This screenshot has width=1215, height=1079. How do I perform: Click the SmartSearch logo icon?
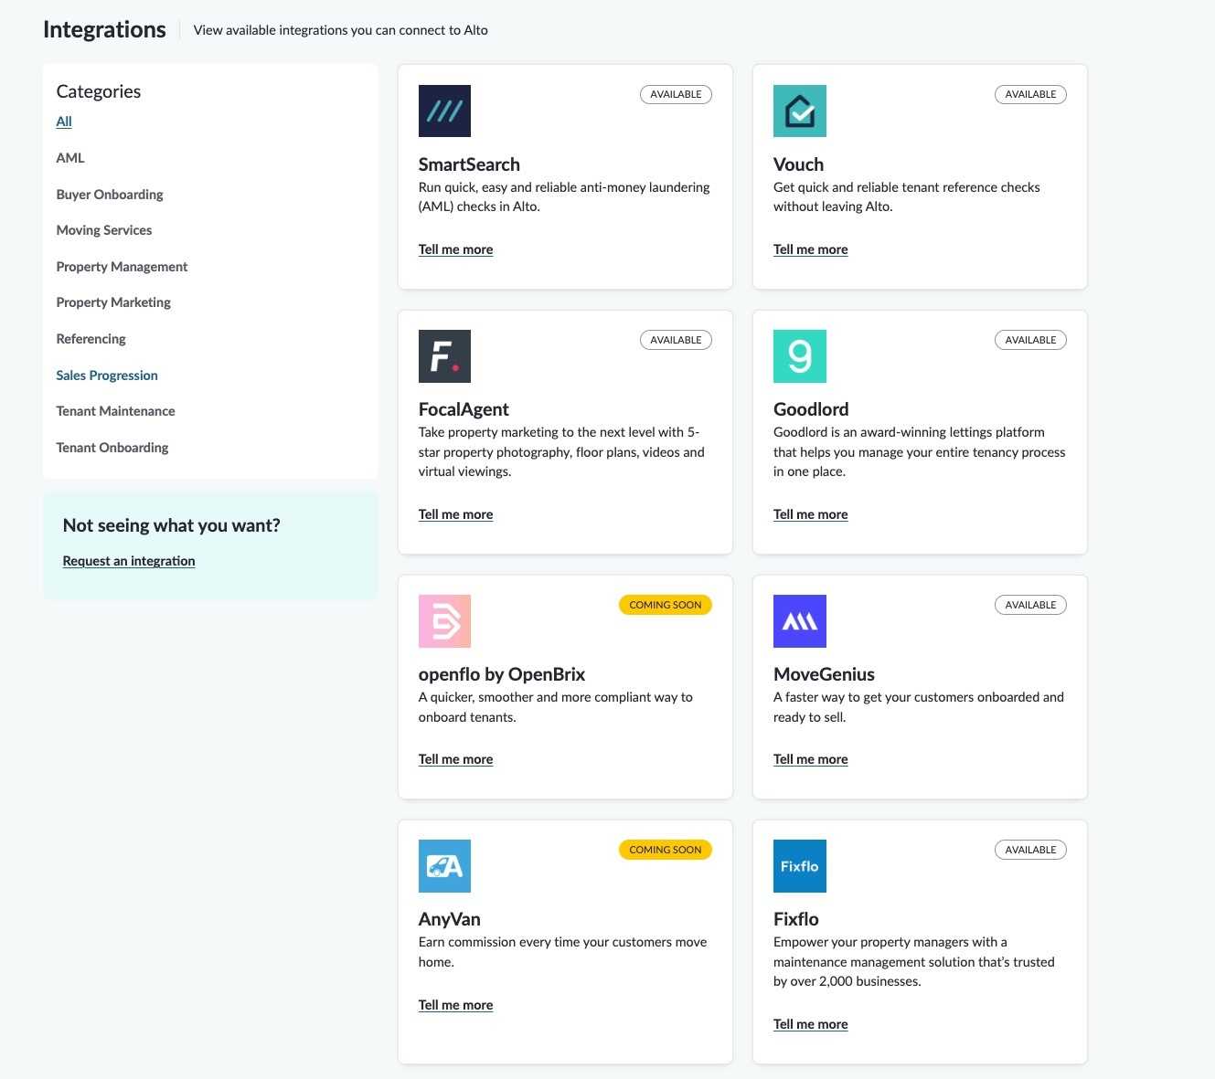pyautogui.click(x=444, y=111)
